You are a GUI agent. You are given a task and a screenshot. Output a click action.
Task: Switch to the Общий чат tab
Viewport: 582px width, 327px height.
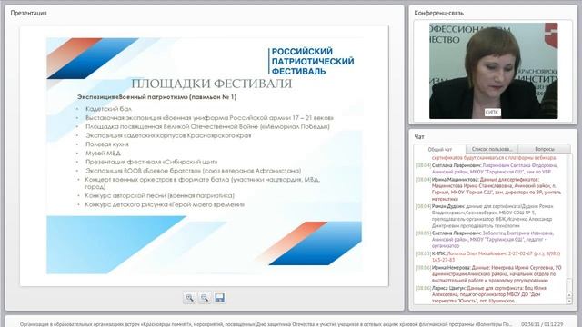pyautogui.click(x=440, y=149)
